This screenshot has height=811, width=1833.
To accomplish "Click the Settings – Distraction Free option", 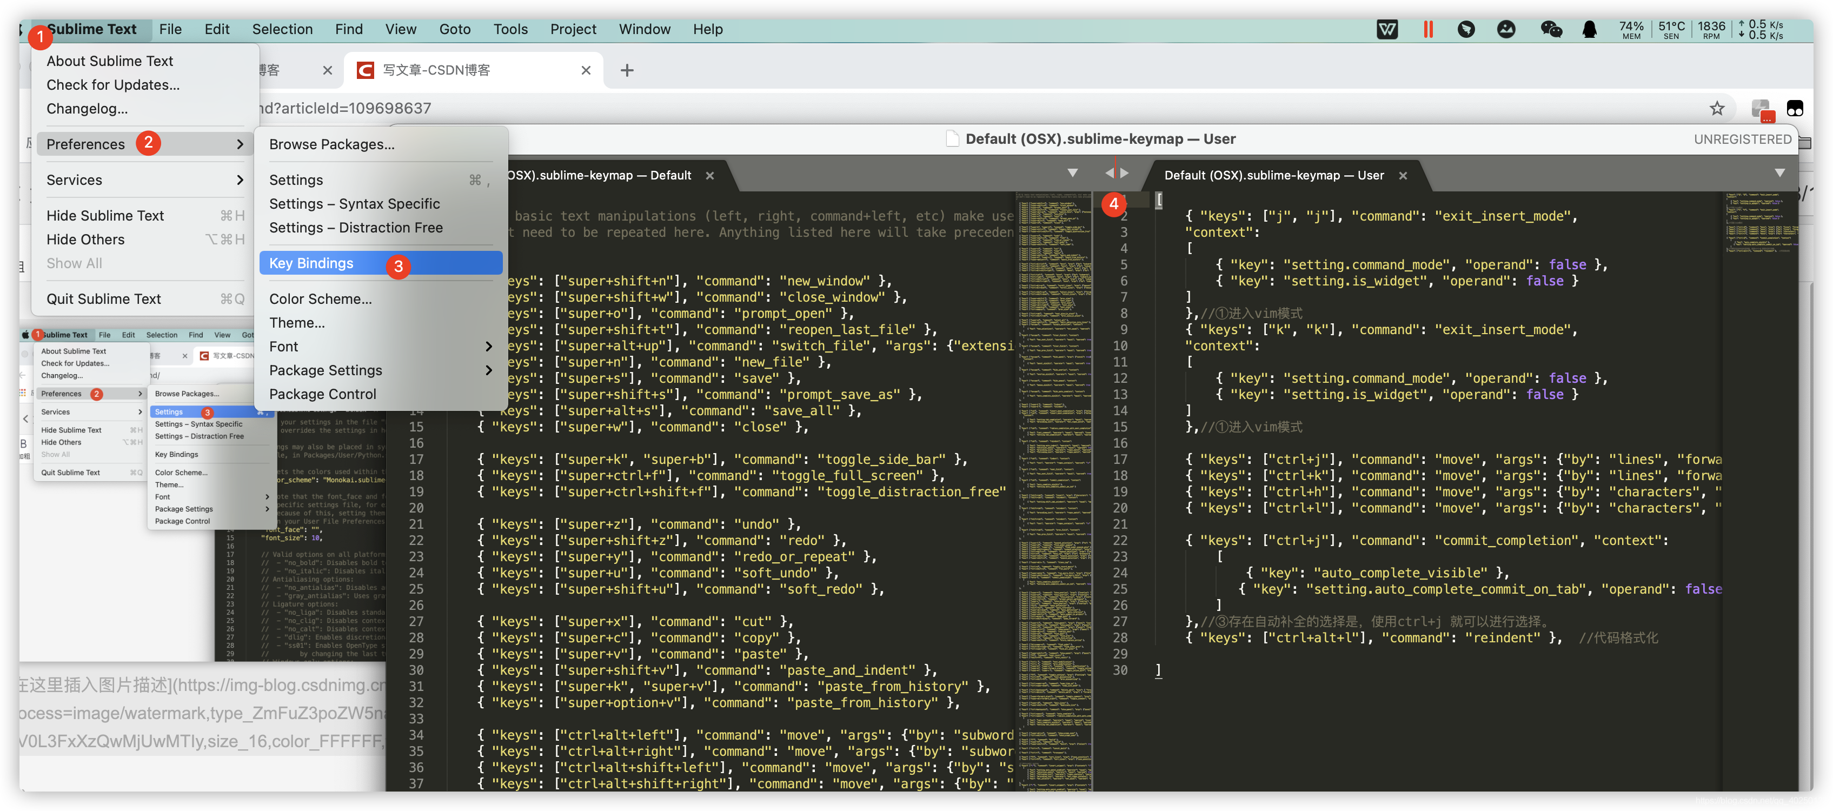I will click(355, 227).
